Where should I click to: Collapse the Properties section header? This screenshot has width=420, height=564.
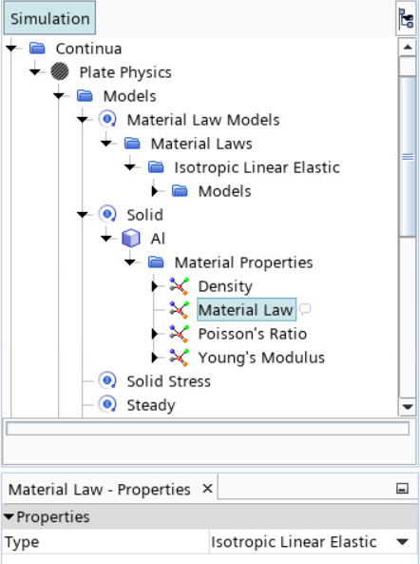[9, 516]
